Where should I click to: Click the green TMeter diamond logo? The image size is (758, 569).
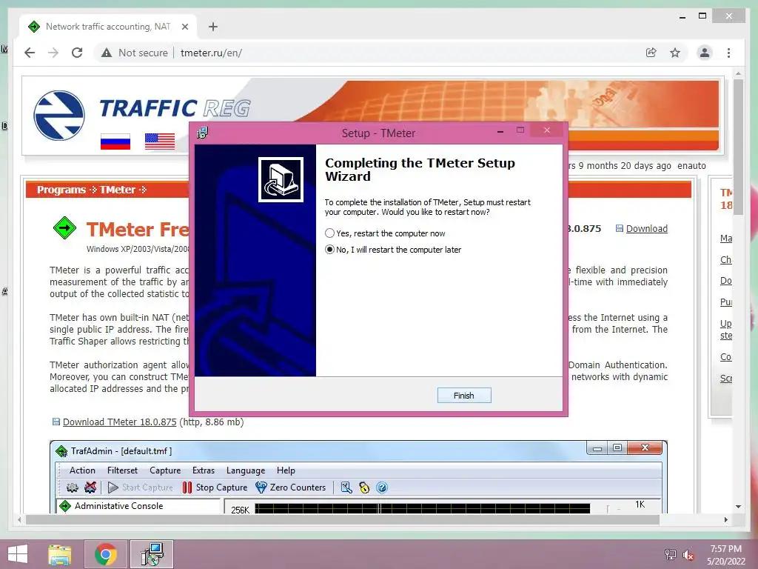(65, 227)
